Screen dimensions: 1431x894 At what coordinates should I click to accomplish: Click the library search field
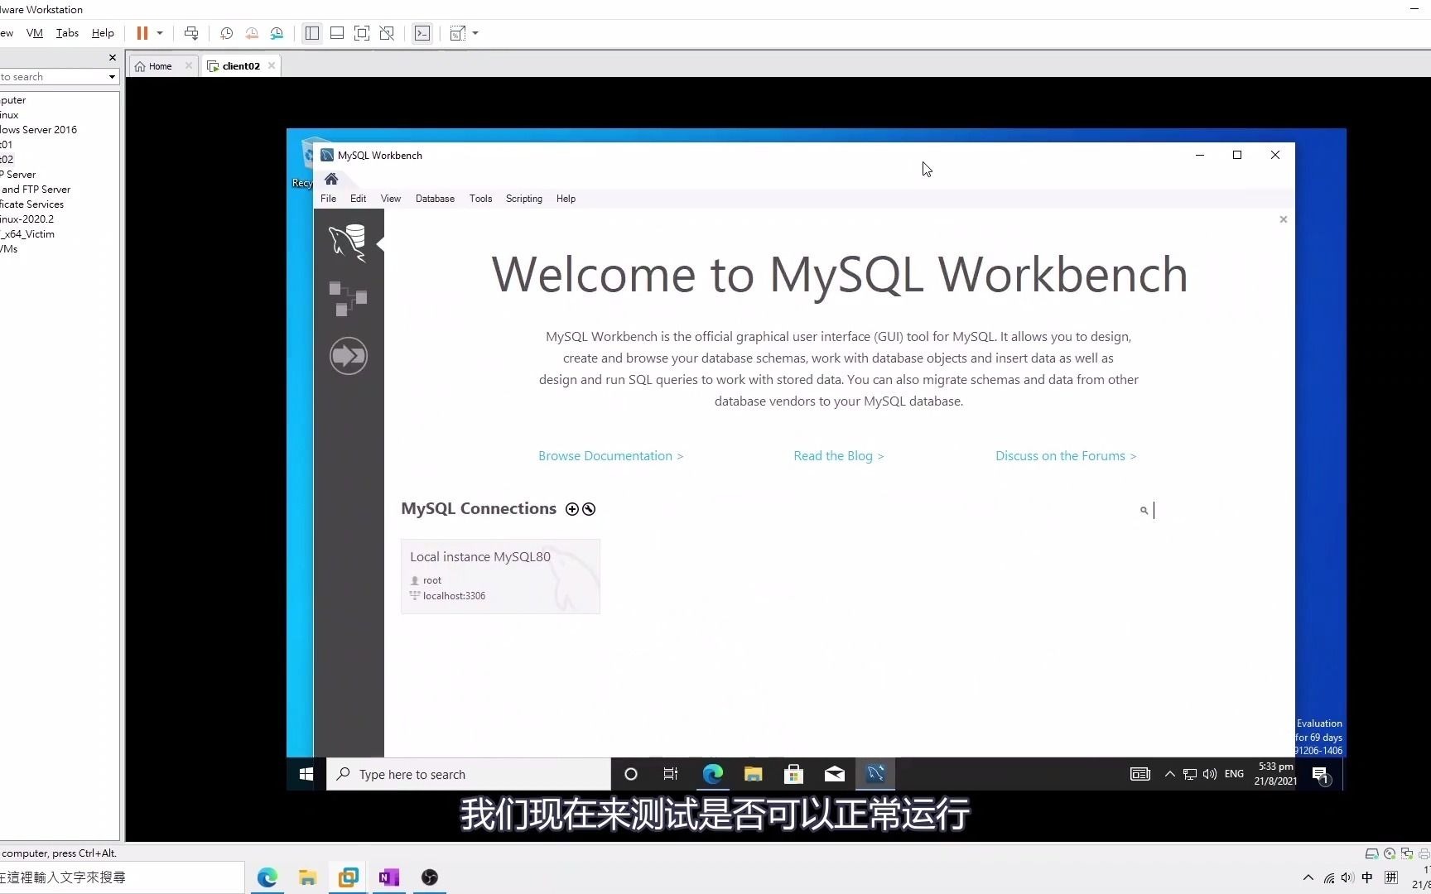[x=53, y=77]
